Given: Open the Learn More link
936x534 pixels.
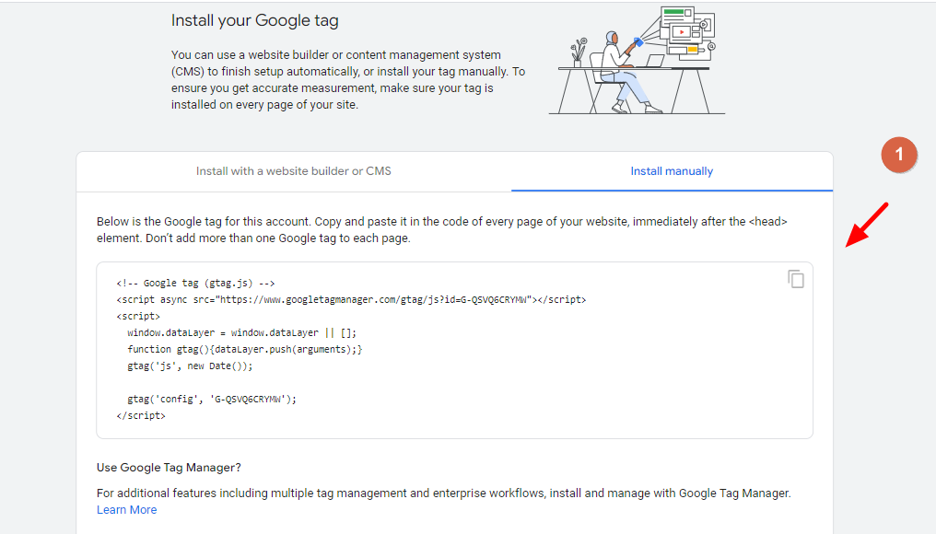Looking at the screenshot, I should click(126, 509).
